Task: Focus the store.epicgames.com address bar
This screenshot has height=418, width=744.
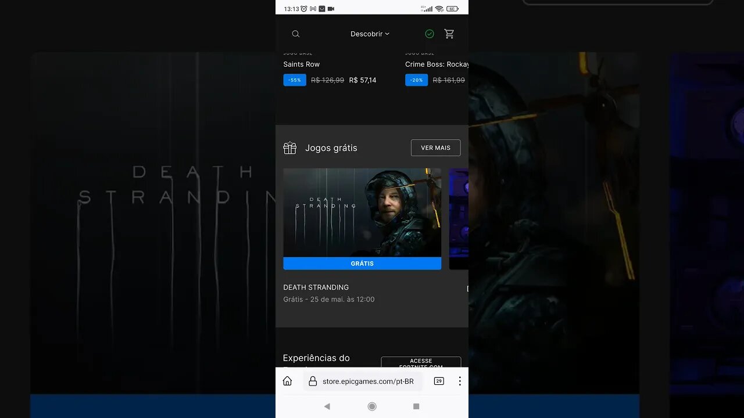Action: pos(363,381)
